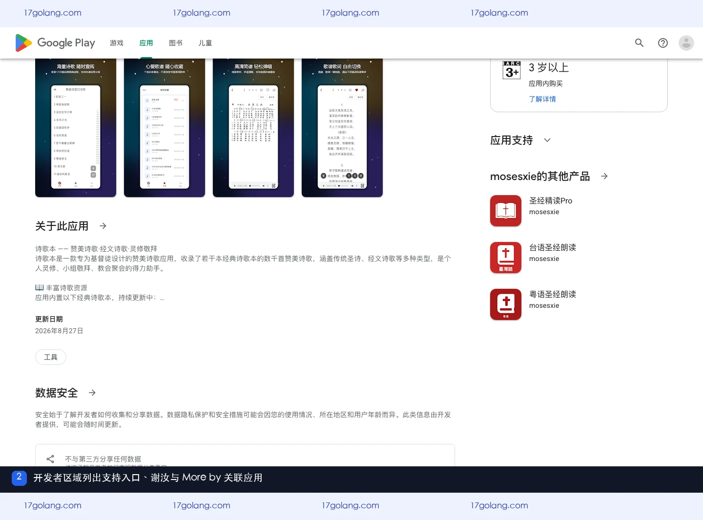Open the 台语圣经朗读 app title
Image resolution: width=703 pixels, height=520 pixels.
tap(553, 247)
